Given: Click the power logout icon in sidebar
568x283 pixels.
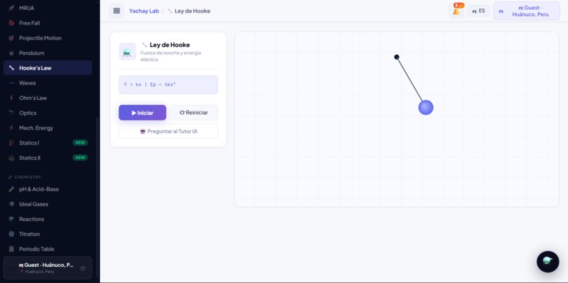Looking at the screenshot, I should [x=83, y=268].
